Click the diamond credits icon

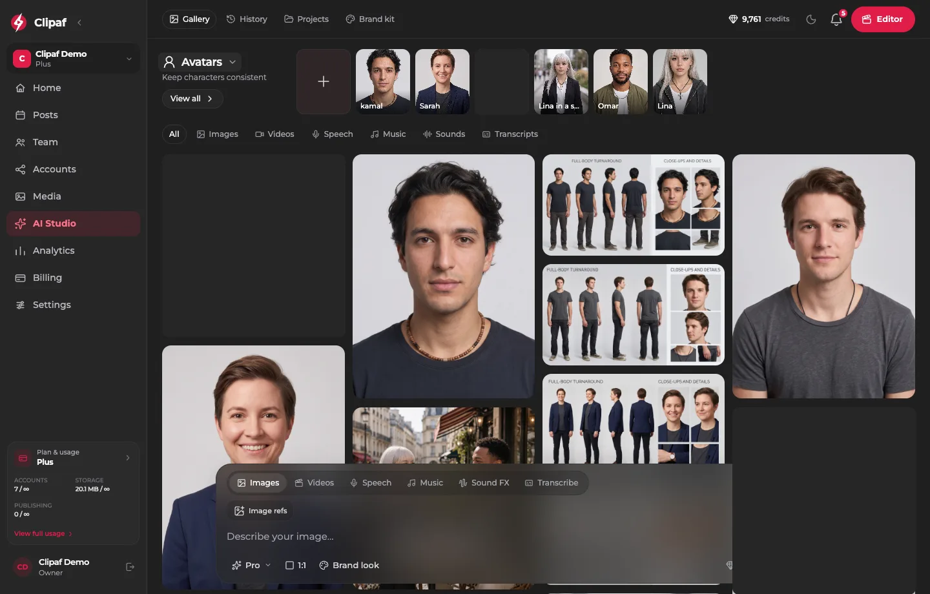733,19
